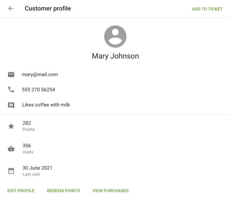Click the Last visit label
Image resolution: width=230 pixels, height=206 pixels.
click(x=31, y=174)
